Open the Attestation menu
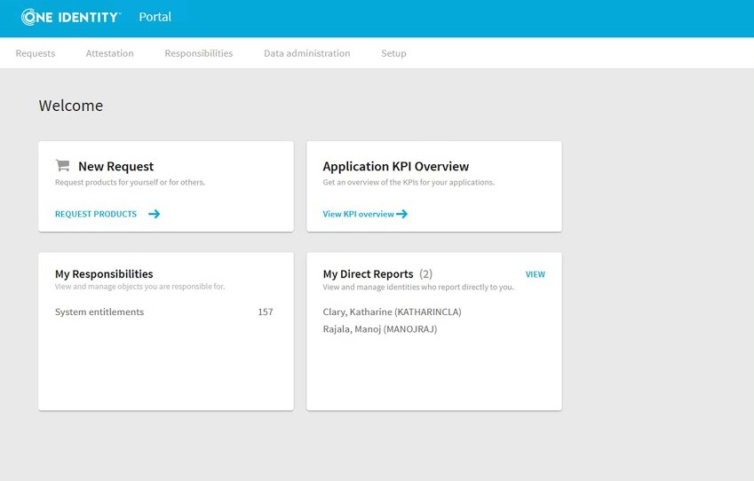The width and height of the screenshot is (754, 481). click(x=109, y=53)
